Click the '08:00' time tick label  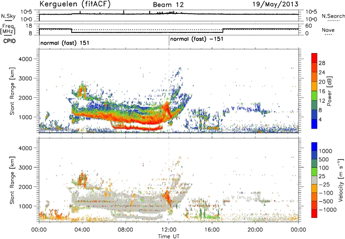[125, 230]
